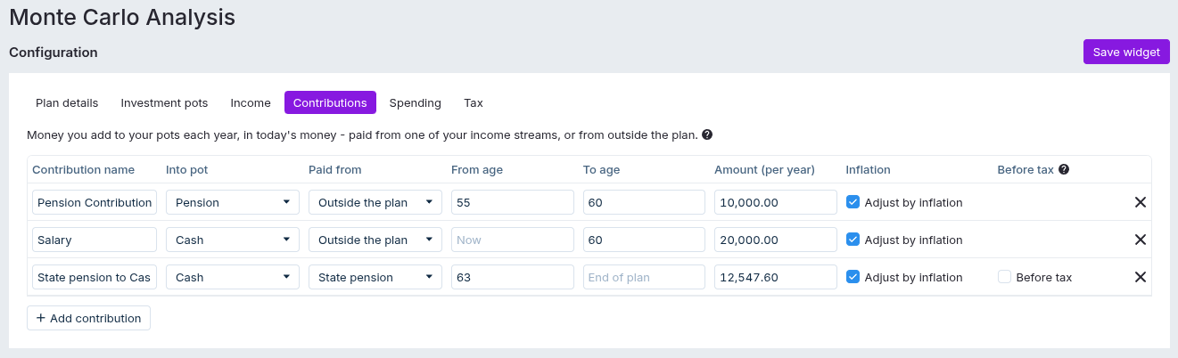1178x358 pixels.
Task: Click From age field showing 55
Action: tap(513, 202)
